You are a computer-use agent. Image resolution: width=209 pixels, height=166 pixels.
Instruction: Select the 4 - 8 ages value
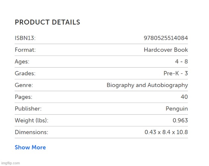pos(181,62)
